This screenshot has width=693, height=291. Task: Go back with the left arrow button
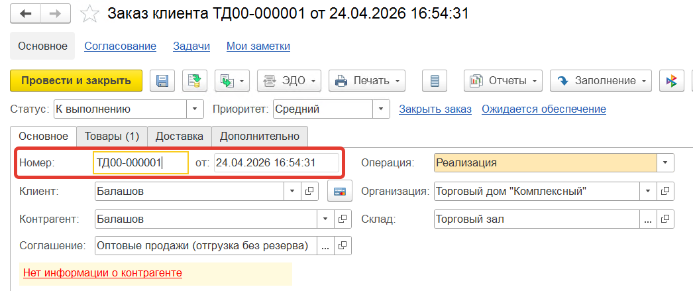point(26,14)
